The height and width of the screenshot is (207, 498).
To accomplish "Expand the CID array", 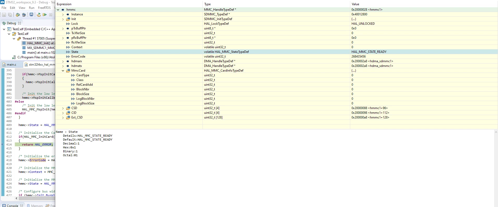I will [x=63, y=113].
